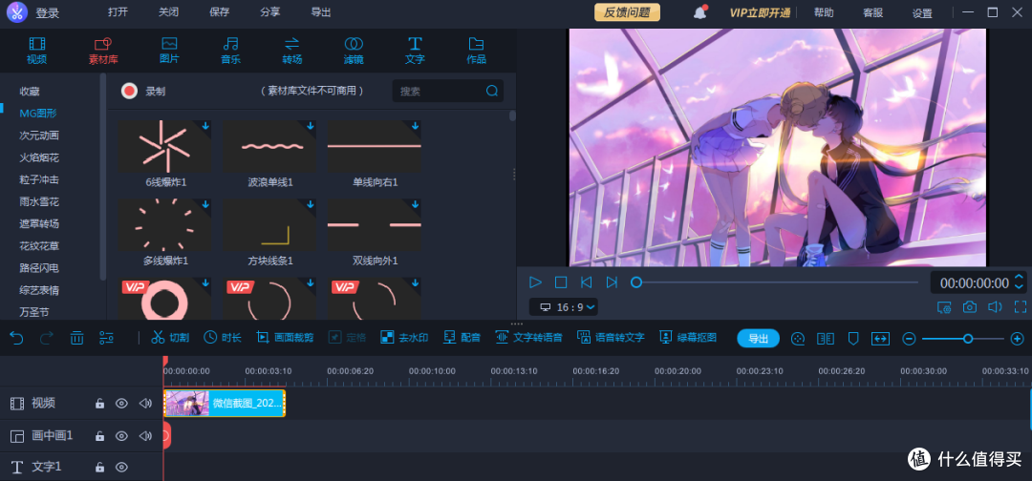Select 火焰烟花 category
This screenshot has height=481, width=1032.
(39, 157)
